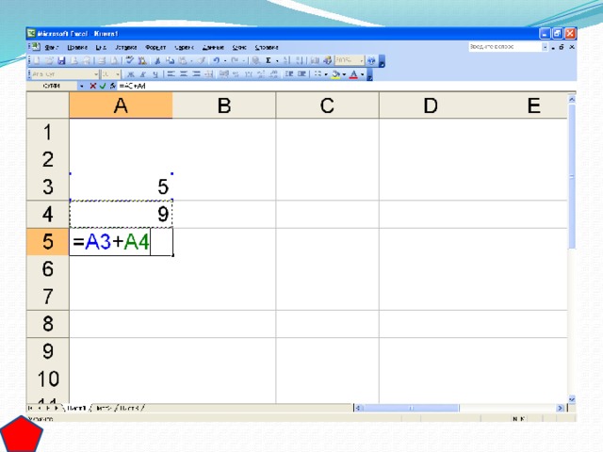603x452 pixels.
Task: Select column C header
Action: click(326, 106)
